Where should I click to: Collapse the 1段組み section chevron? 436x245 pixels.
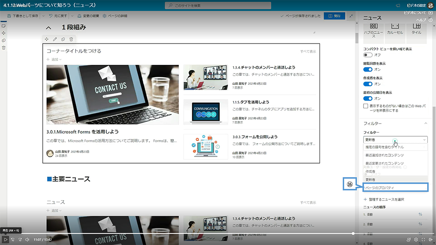click(x=48, y=27)
